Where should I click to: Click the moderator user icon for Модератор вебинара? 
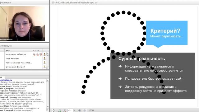[44, 54]
